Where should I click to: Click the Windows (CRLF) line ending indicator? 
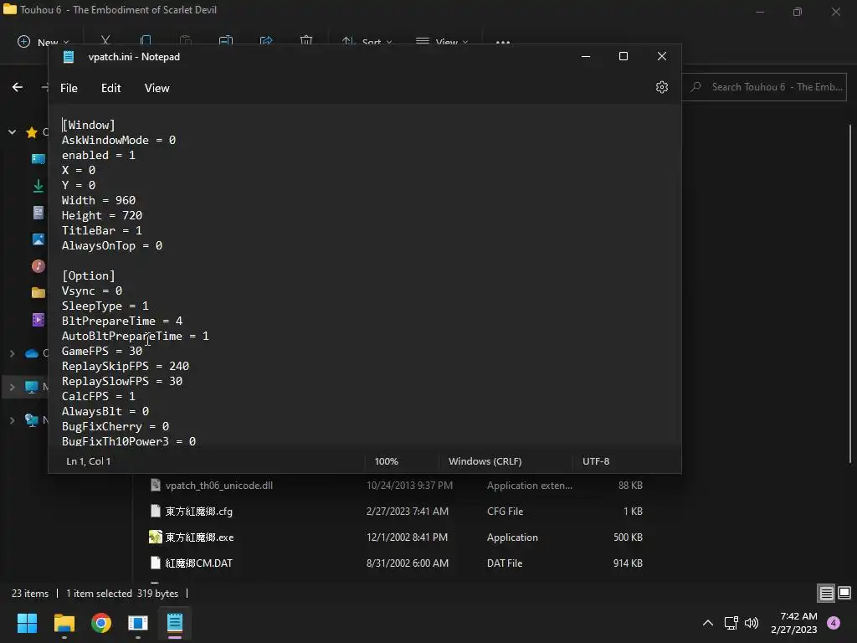click(485, 461)
